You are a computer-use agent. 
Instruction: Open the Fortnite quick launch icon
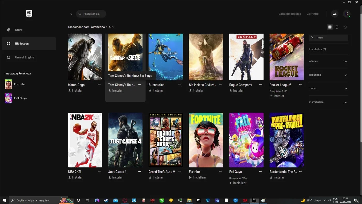click(9, 84)
